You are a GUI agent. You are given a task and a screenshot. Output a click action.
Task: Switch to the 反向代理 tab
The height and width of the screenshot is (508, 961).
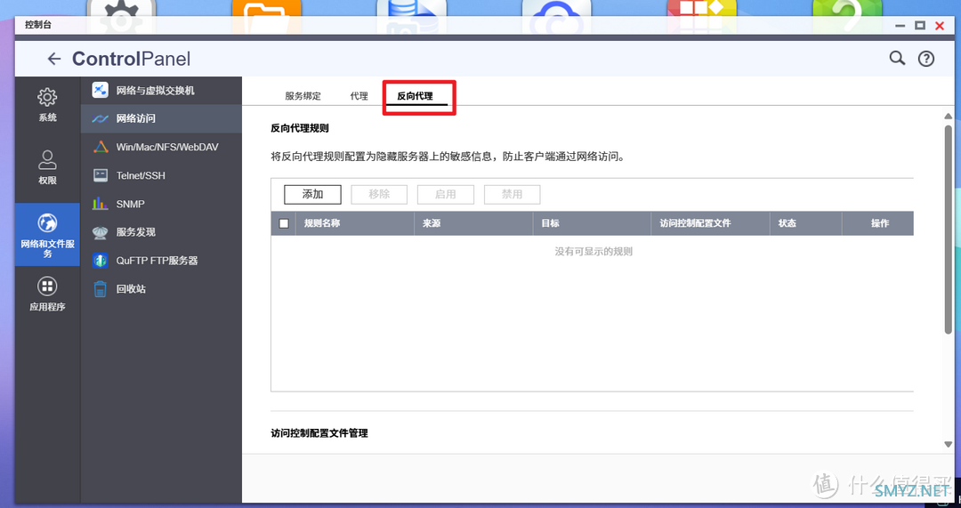[415, 96]
